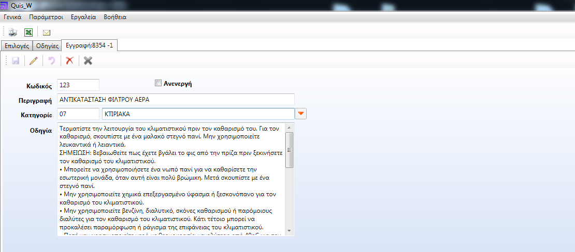Click the red X delete icon

[70, 61]
